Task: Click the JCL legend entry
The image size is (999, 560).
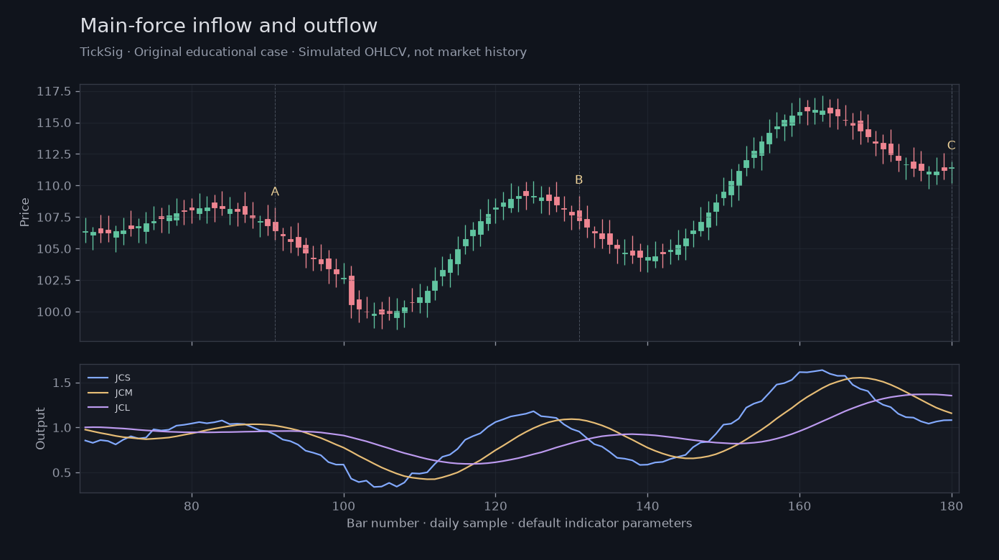Action: [x=109, y=408]
